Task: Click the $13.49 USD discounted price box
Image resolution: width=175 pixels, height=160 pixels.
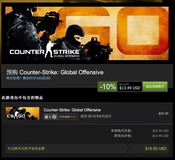Action: [x=130, y=87]
